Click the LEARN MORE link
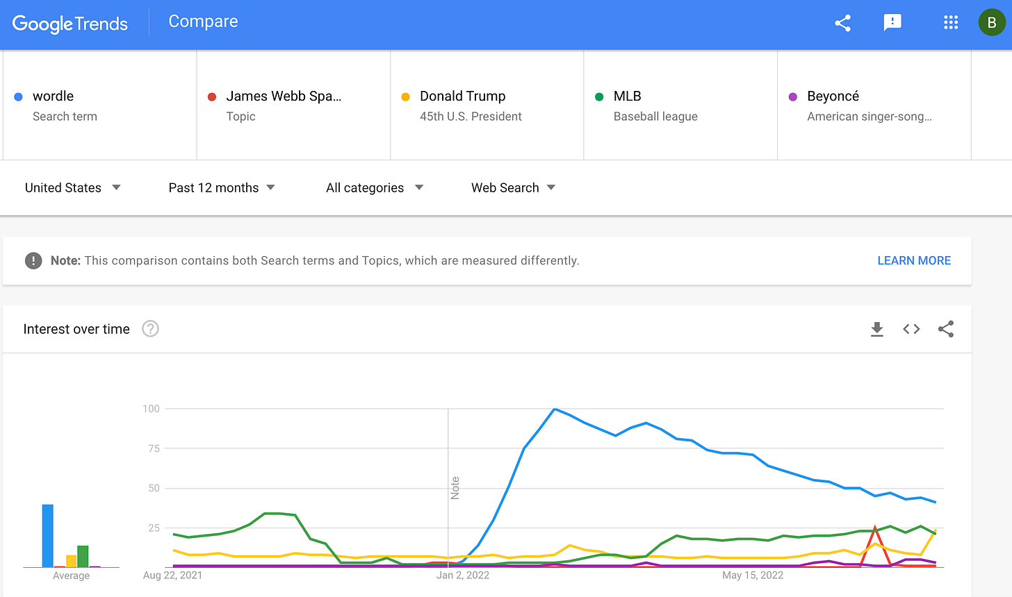The width and height of the screenshot is (1012, 597). tap(914, 260)
